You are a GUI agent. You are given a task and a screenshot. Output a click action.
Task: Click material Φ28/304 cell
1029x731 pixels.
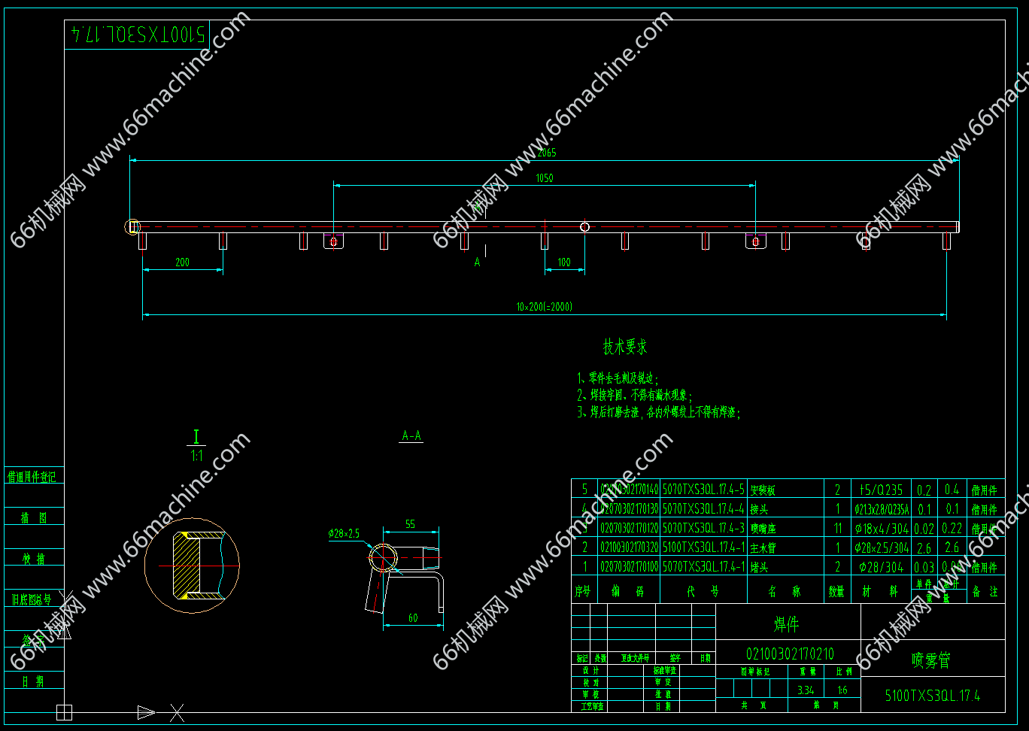pos(881,567)
